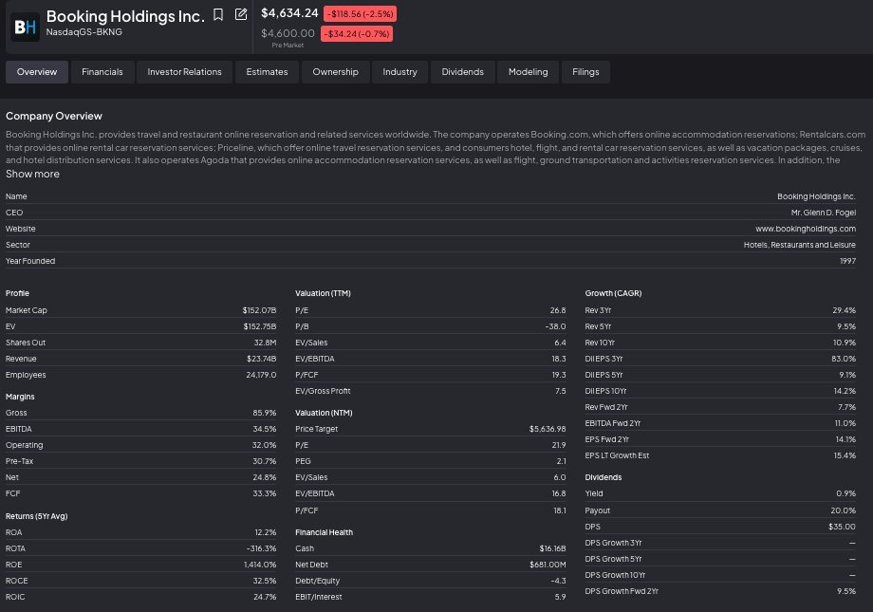873x612 pixels.
Task: Click Net Debt value $681.00M
Action: 548,565
